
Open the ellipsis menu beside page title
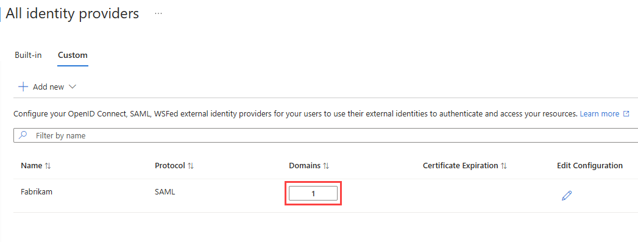pyautogui.click(x=158, y=13)
